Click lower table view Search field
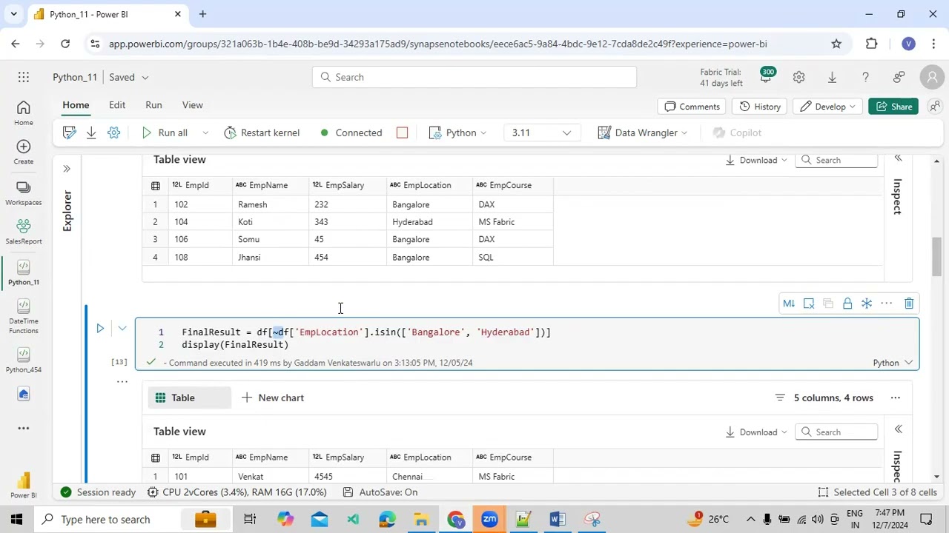The height and width of the screenshot is (533, 949). point(836,432)
